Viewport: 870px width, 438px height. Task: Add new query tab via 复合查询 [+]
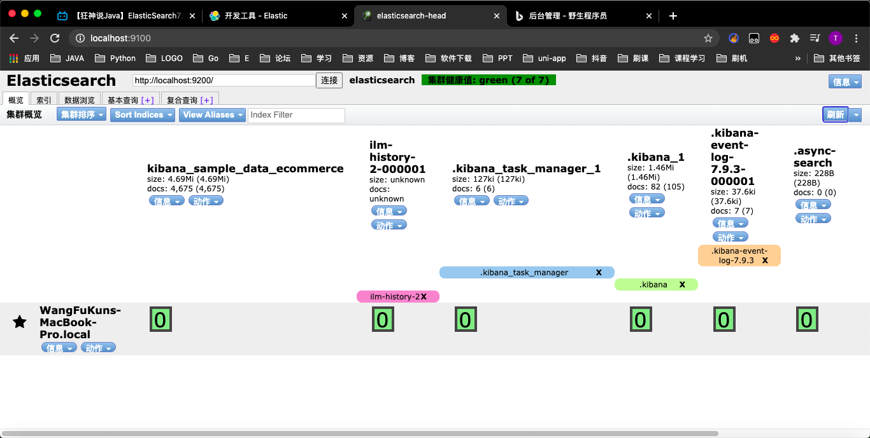tap(206, 100)
